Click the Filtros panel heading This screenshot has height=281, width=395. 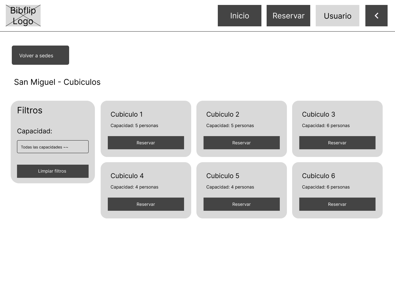(30, 110)
